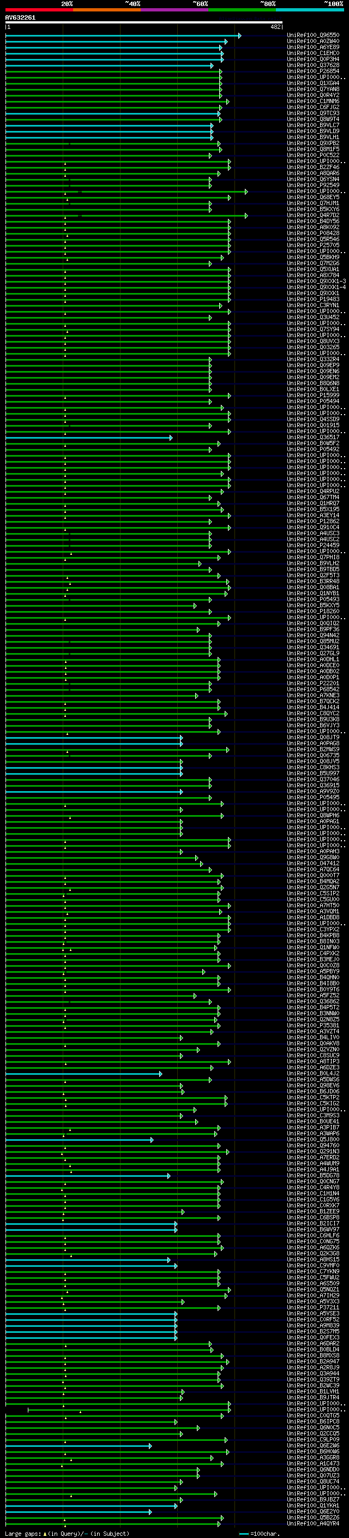Select the UniRef100_Q37628 entry

(x=313, y=65)
